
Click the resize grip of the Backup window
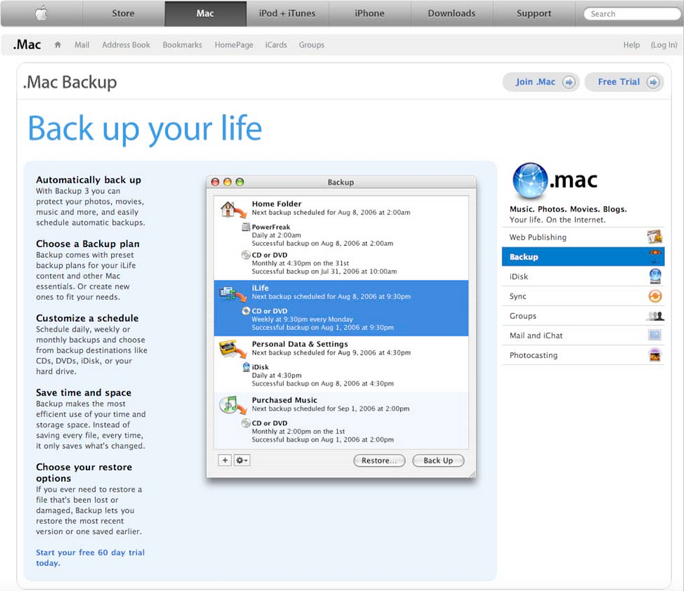[473, 474]
